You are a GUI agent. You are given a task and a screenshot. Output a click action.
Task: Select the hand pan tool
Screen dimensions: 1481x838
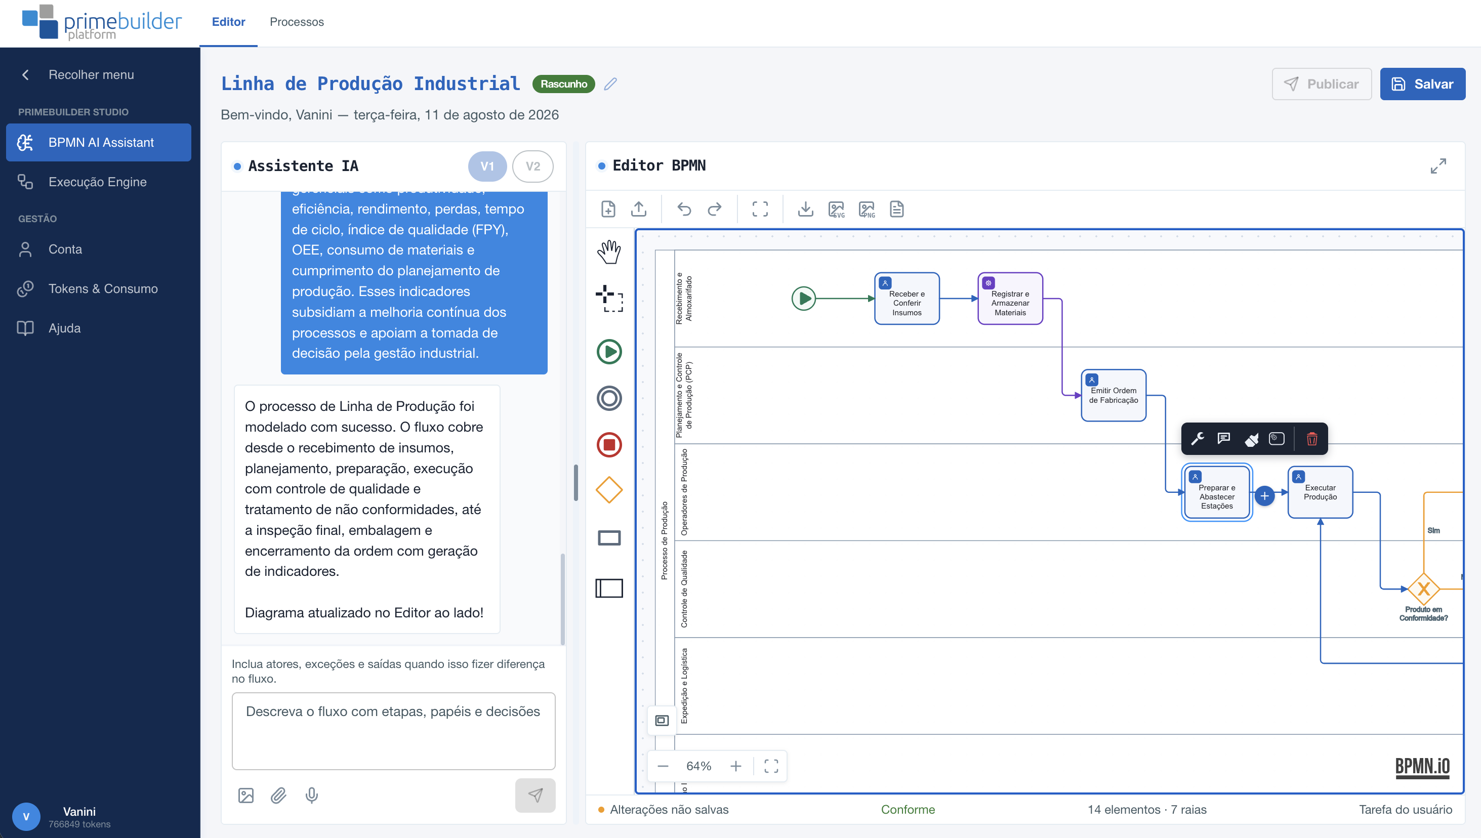[x=608, y=252]
